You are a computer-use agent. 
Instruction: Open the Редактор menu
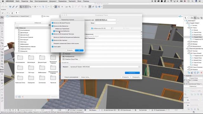pyautogui.click(x=25, y=1)
